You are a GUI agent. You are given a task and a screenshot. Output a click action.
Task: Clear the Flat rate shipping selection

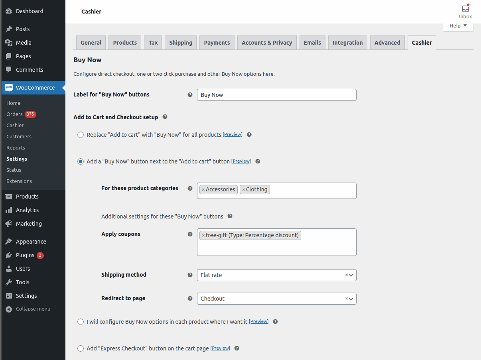[x=346, y=275]
